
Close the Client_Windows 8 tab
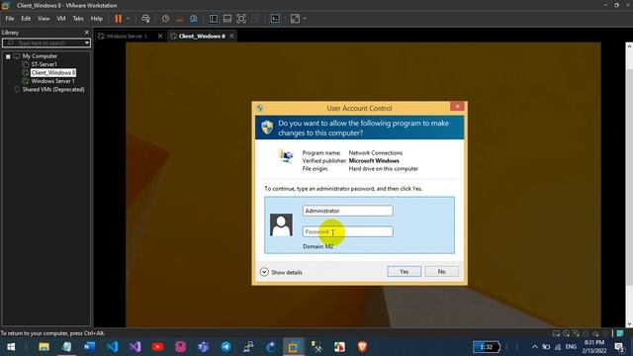(x=231, y=36)
